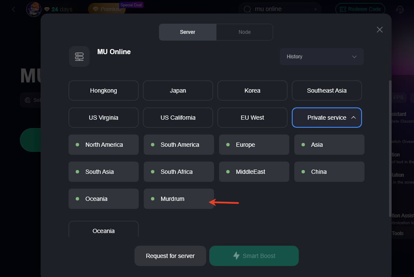Viewport: 414px width, 277px height.
Task: Start Smart Boost
Action: [254, 256]
